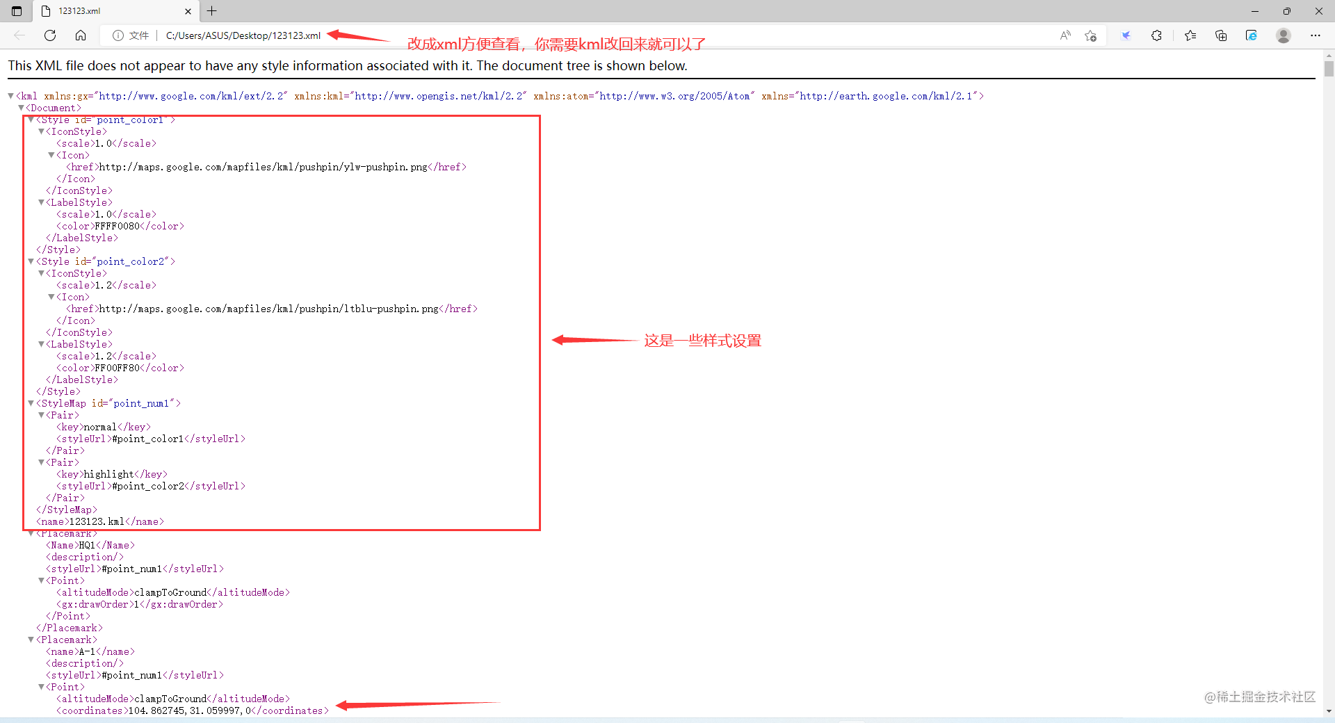Collapse the Icon node with ylw-pushpin href
Screen dimensions: 1335x723
(x=51, y=155)
